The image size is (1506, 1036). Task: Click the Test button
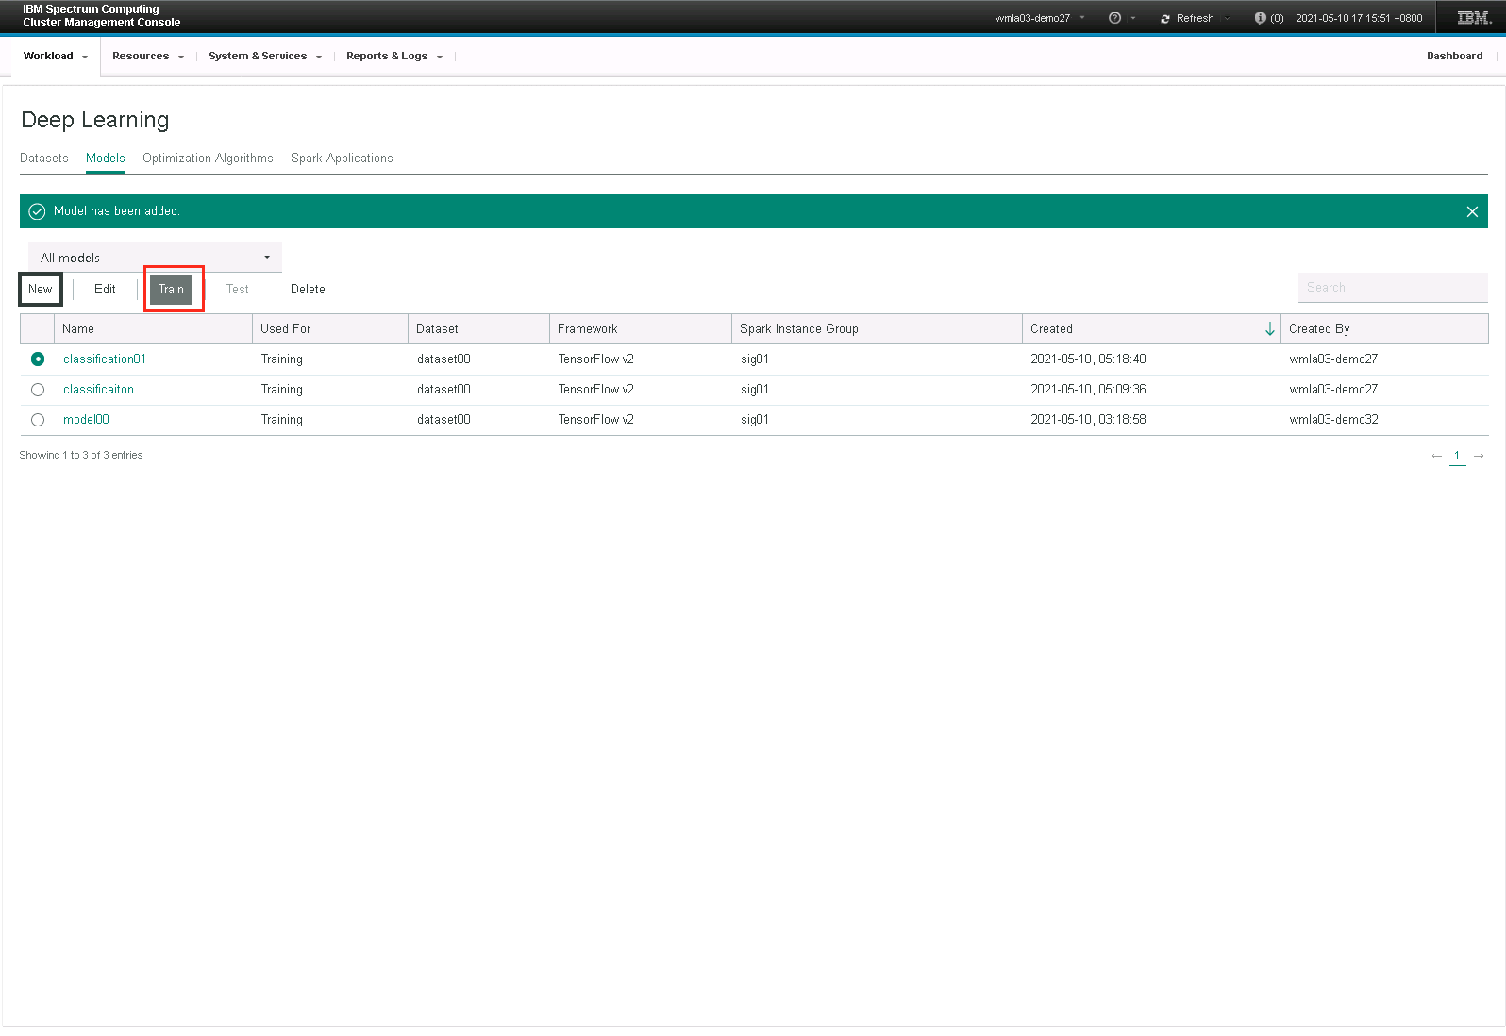pyautogui.click(x=237, y=289)
